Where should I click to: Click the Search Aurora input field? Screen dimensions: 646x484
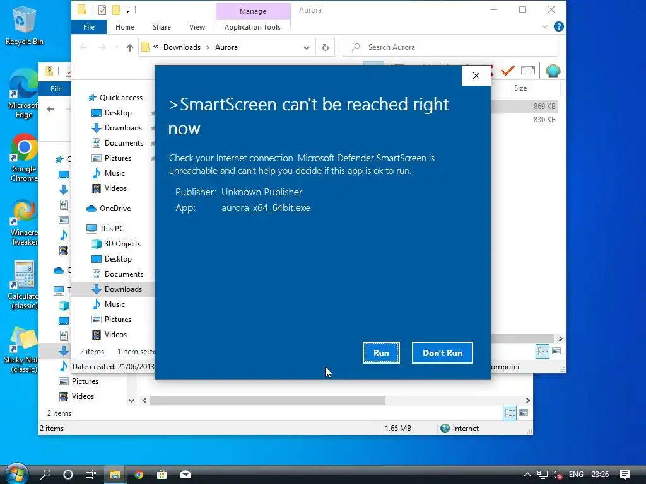click(450, 47)
